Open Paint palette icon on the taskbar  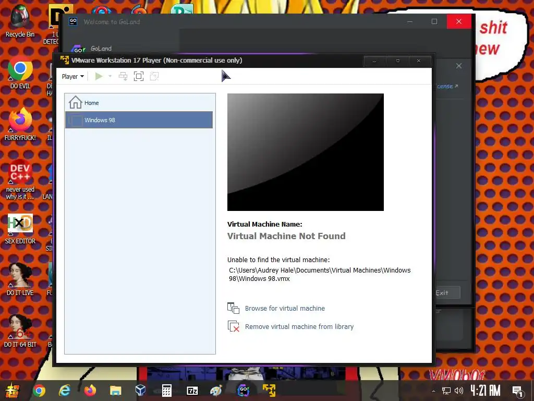click(216, 391)
